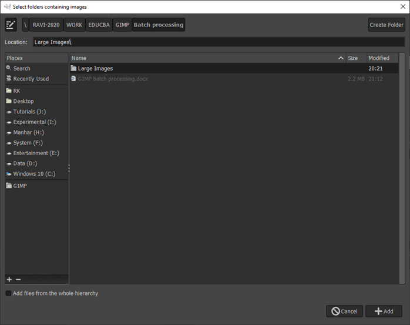Close the Select folders dialog
Screen dimensions: 410x325
click(403, 6)
